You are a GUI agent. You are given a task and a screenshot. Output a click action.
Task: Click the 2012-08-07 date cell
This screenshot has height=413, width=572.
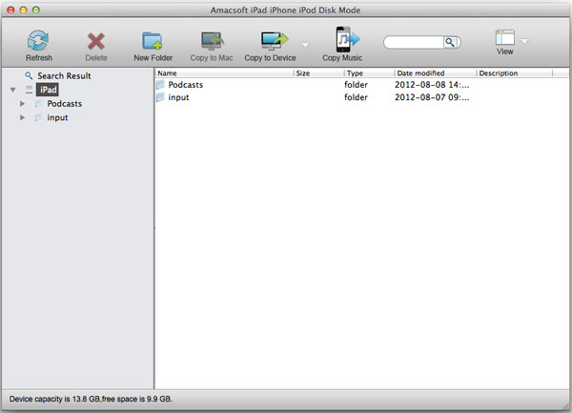point(432,97)
